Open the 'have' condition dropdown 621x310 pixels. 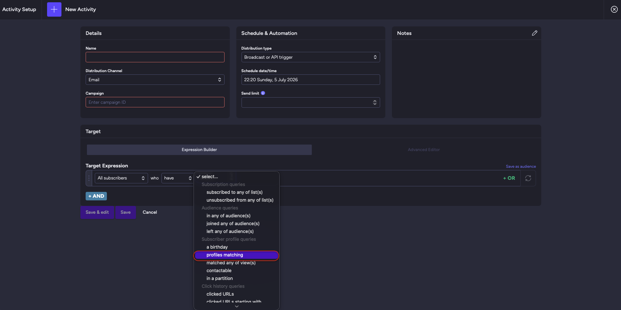[x=177, y=178]
